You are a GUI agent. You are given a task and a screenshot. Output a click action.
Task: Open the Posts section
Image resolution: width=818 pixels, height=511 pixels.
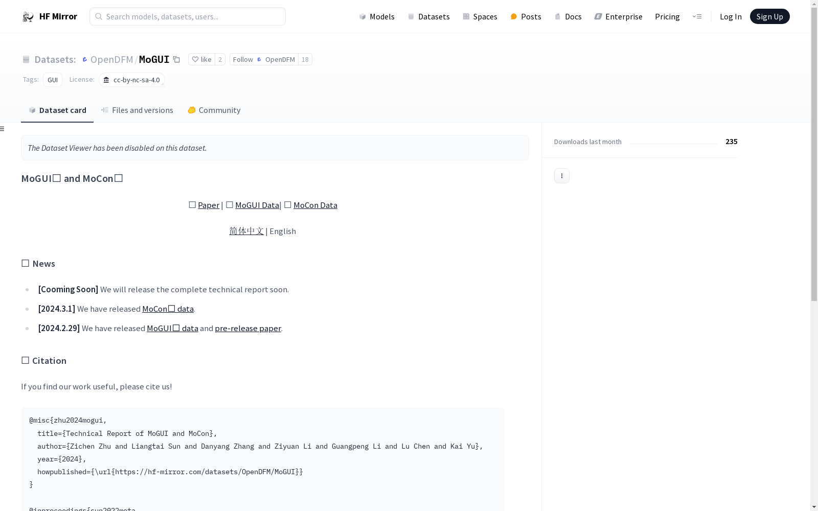[x=526, y=16]
